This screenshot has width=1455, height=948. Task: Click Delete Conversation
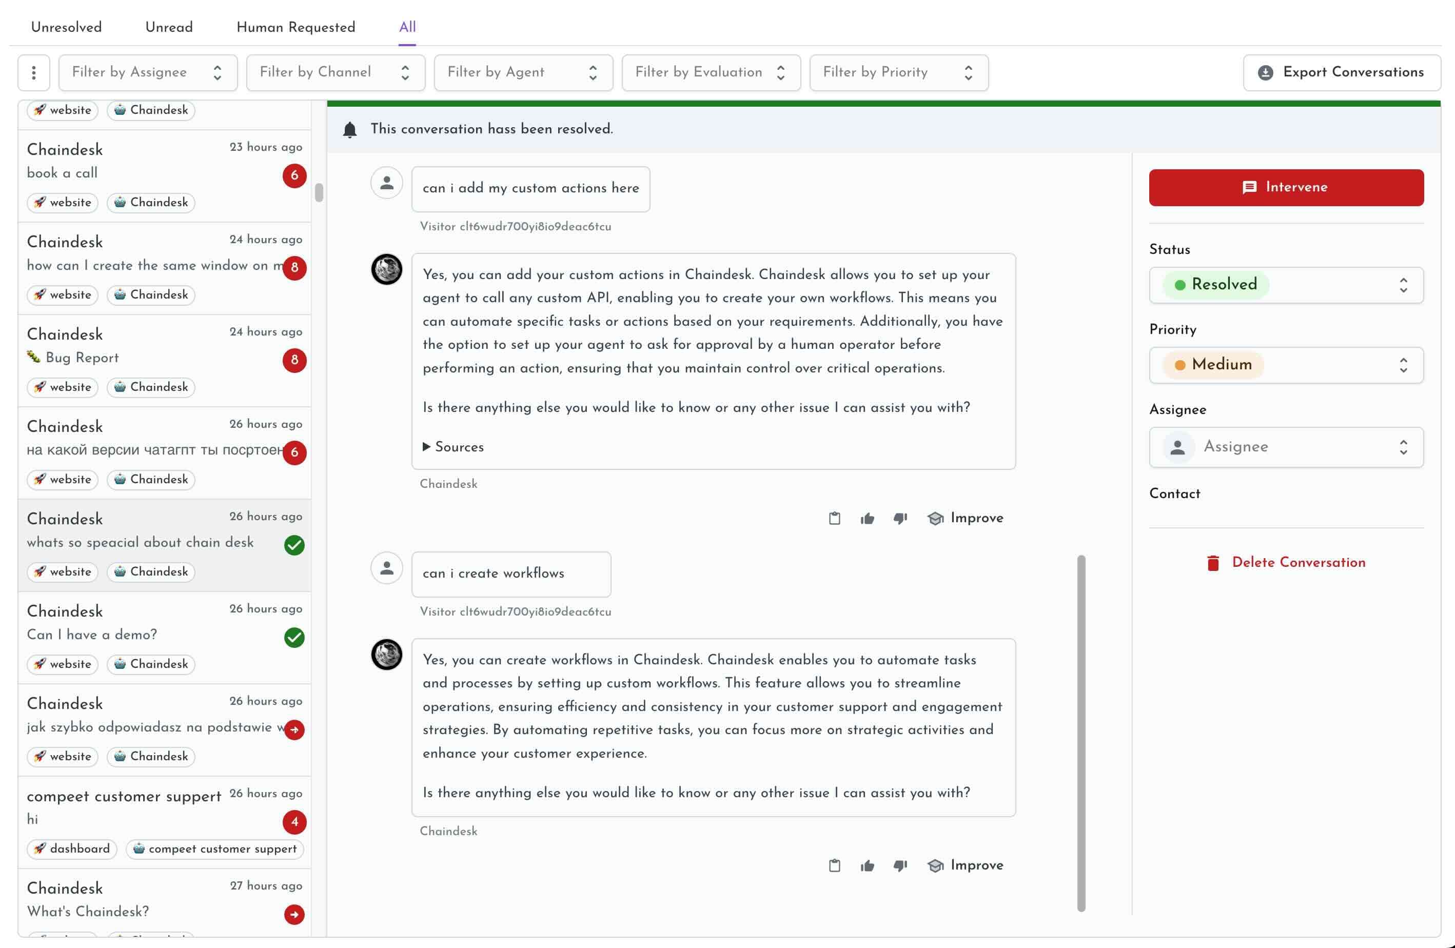point(1299,562)
